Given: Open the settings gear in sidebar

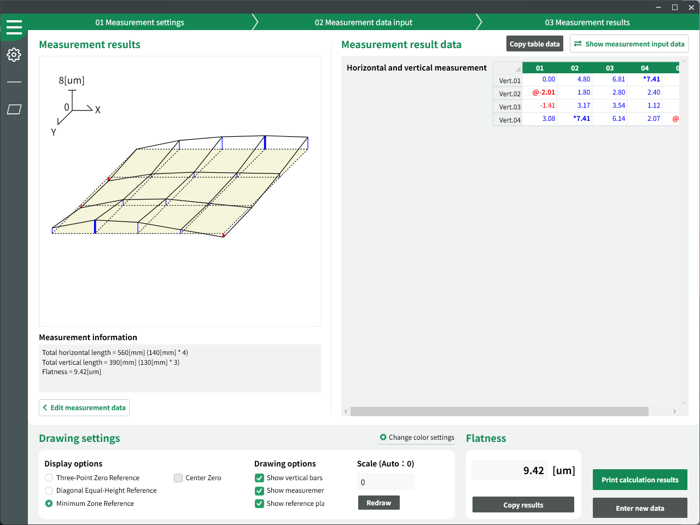Looking at the screenshot, I should click(x=14, y=55).
